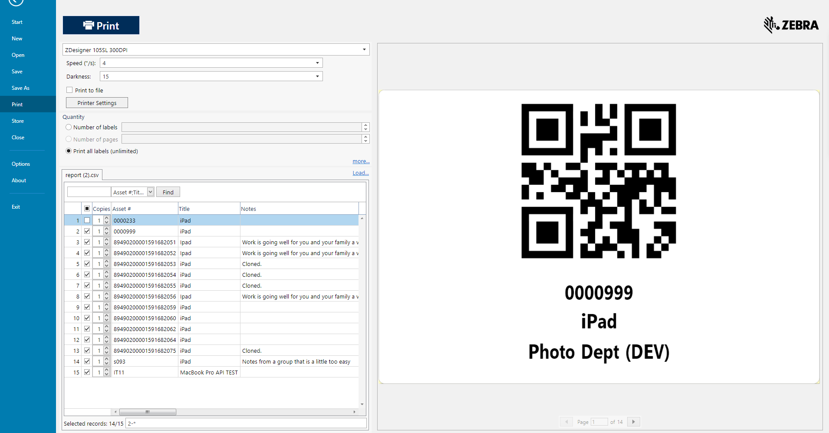
Task: Click the Zebra logo
Action: pyautogui.click(x=791, y=25)
